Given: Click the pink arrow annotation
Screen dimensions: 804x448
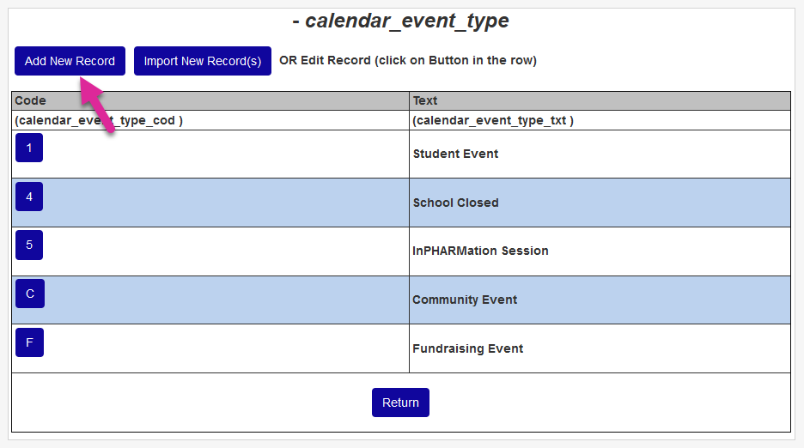Looking at the screenshot, I should (x=98, y=105).
